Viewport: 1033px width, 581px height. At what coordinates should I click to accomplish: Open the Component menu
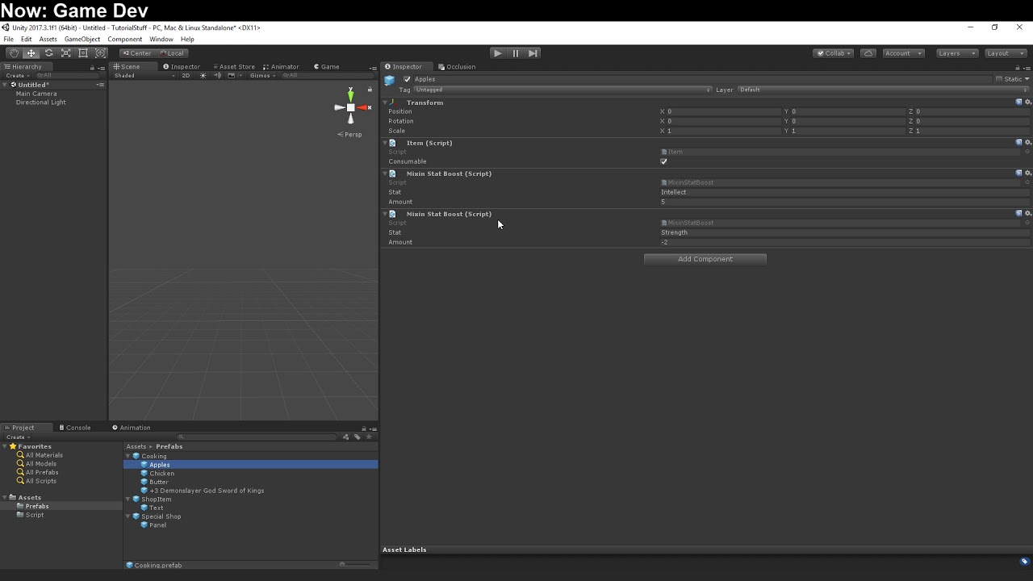pyautogui.click(x=124, y=40)
